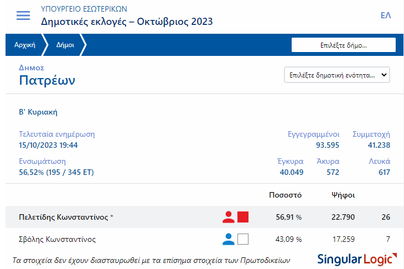Open the Δήμοι breadcrumb
This screenshot has width=404, height=269.
click(x=65, y=45)
